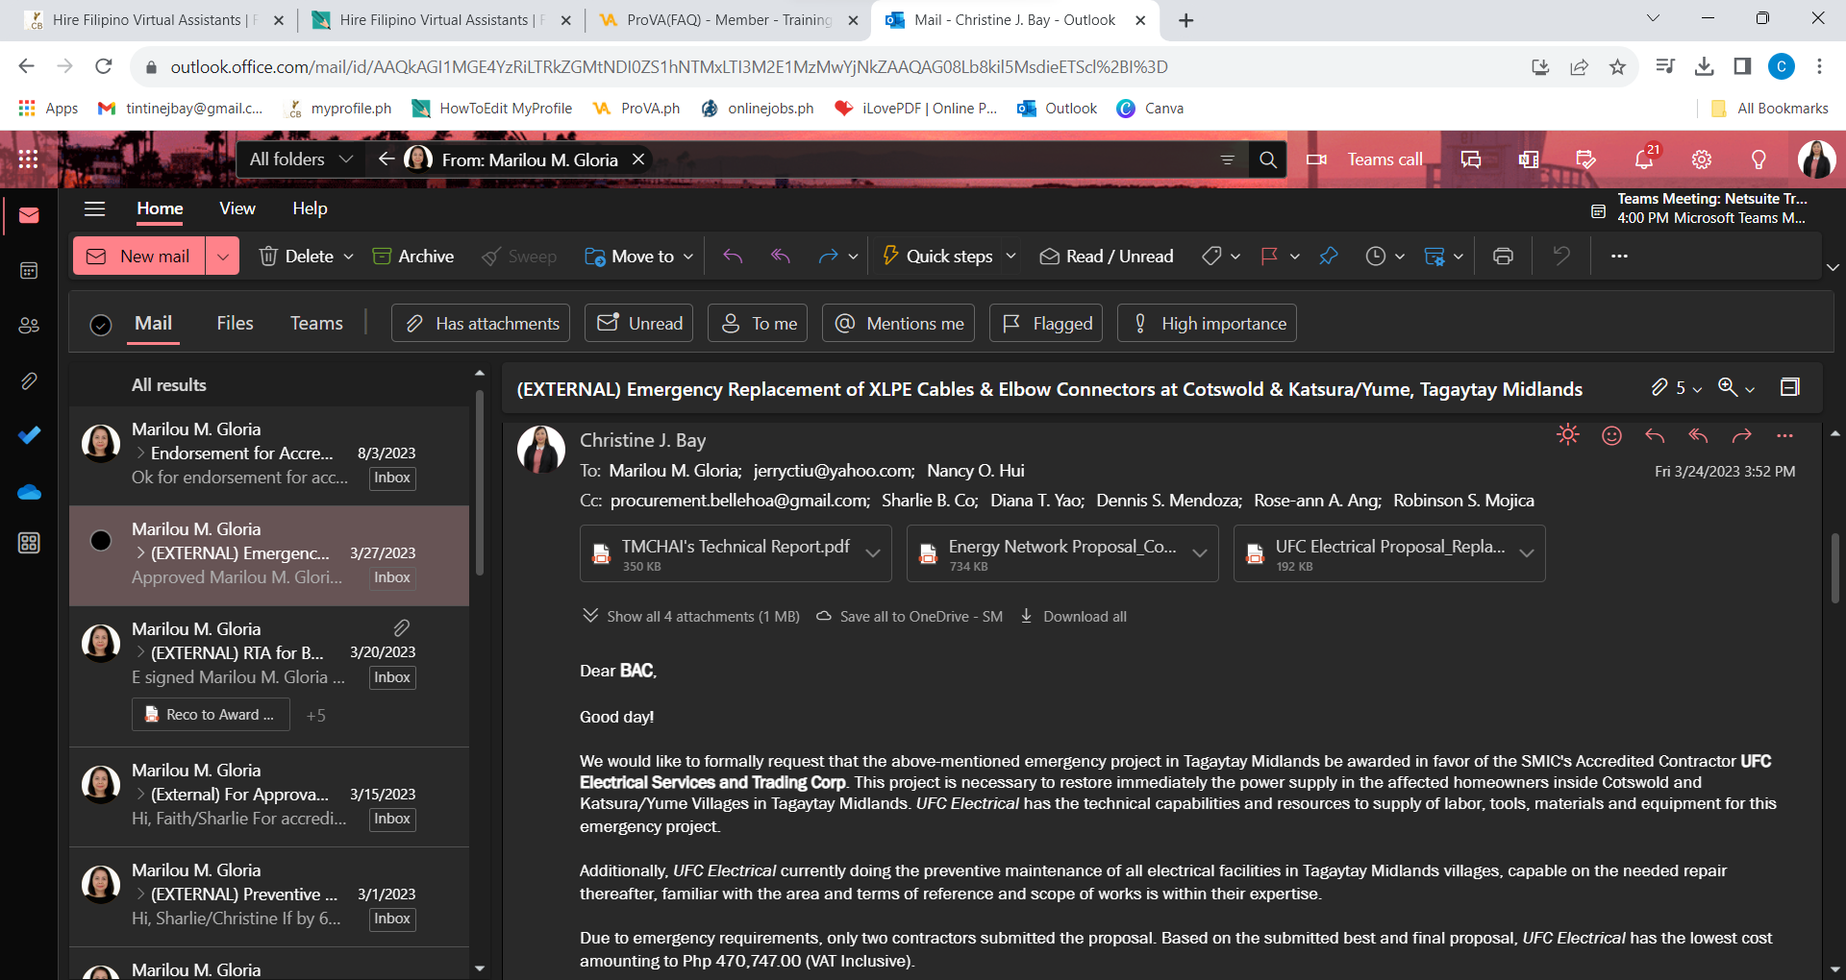This screenshot has width=1846, height=980.
Task: Expand the All folders search scope dropdown
Action: pos(301,159)
